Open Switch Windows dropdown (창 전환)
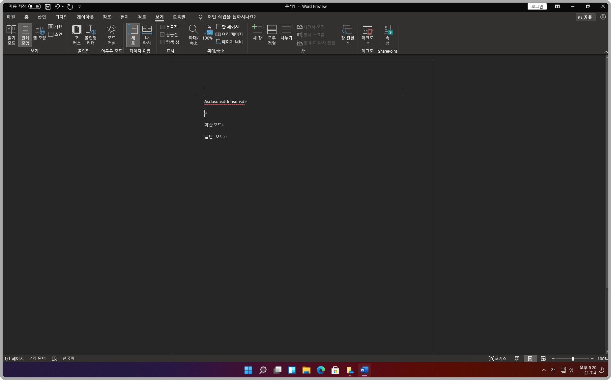Image resolution: width=611 pixels, height=380 pixels. click(x=348, y=35)
